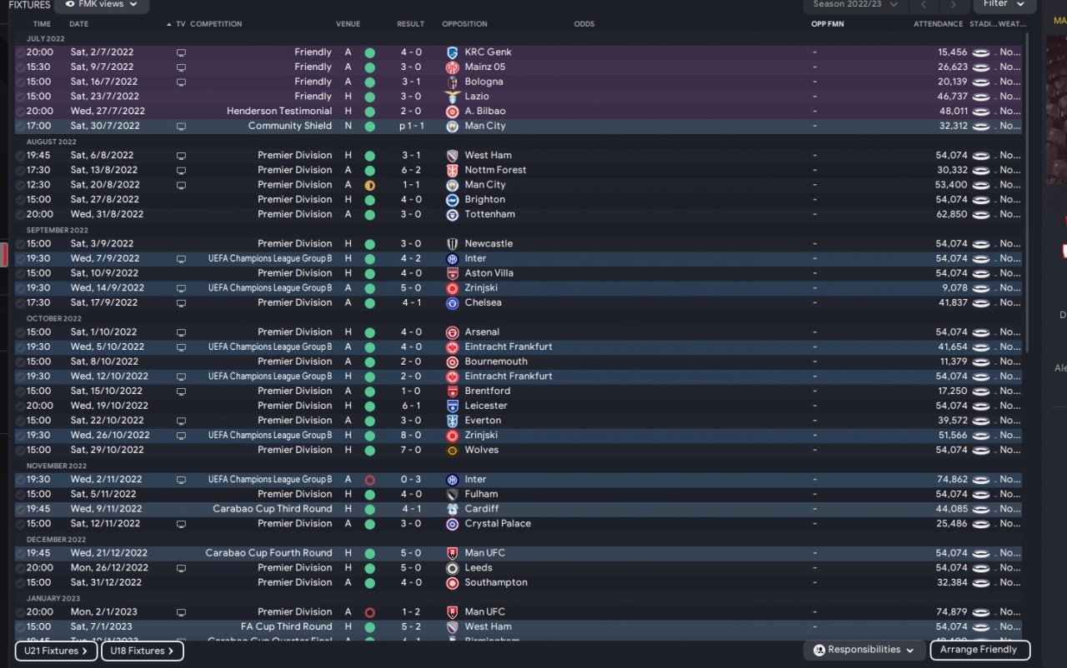1067x668 pixels.
Task: Toggle the checkmark on West Ham 6/8/2022 fixture
Action: pos(20,156)
